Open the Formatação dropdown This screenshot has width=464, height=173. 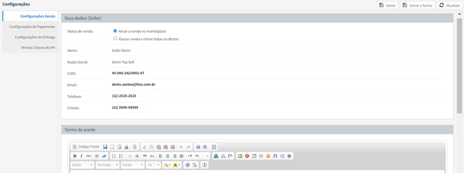[108, 165]
